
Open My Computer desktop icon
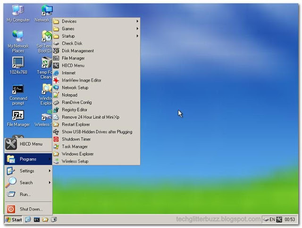click(18, 14)
